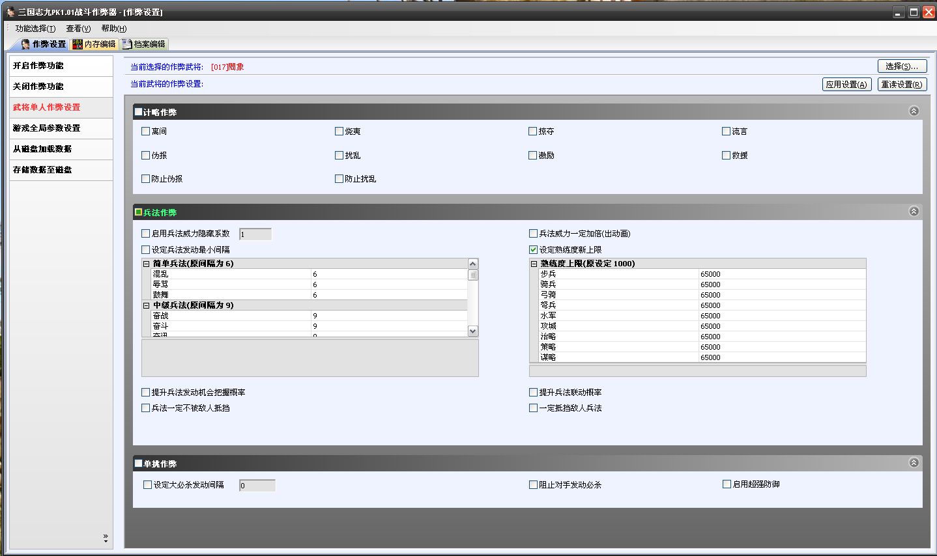Click the application icon in title bar
The image size is (937, 556).
point(9,12)
